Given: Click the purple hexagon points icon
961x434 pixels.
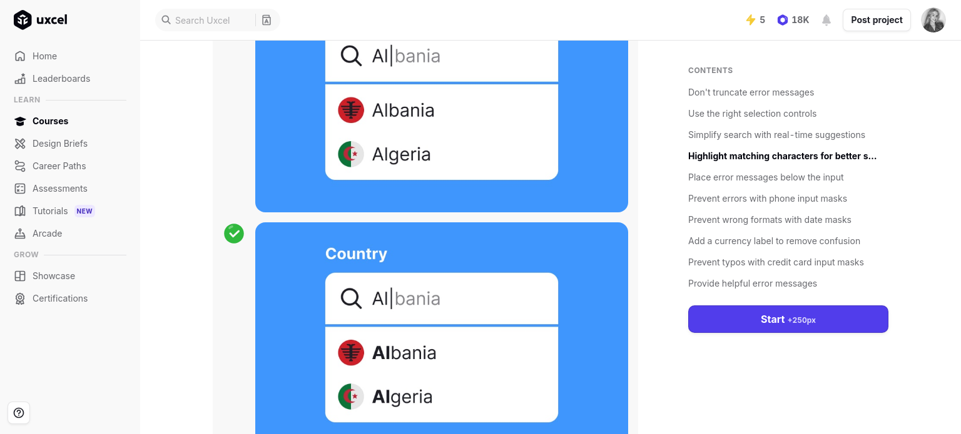Looking at the screenshot, I should point(783,20).
